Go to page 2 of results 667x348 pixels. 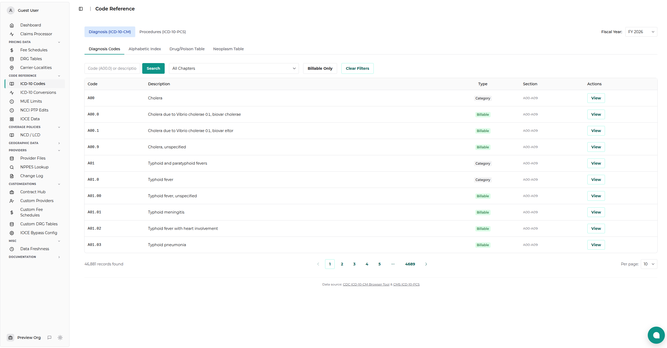[x=342, y=264]
